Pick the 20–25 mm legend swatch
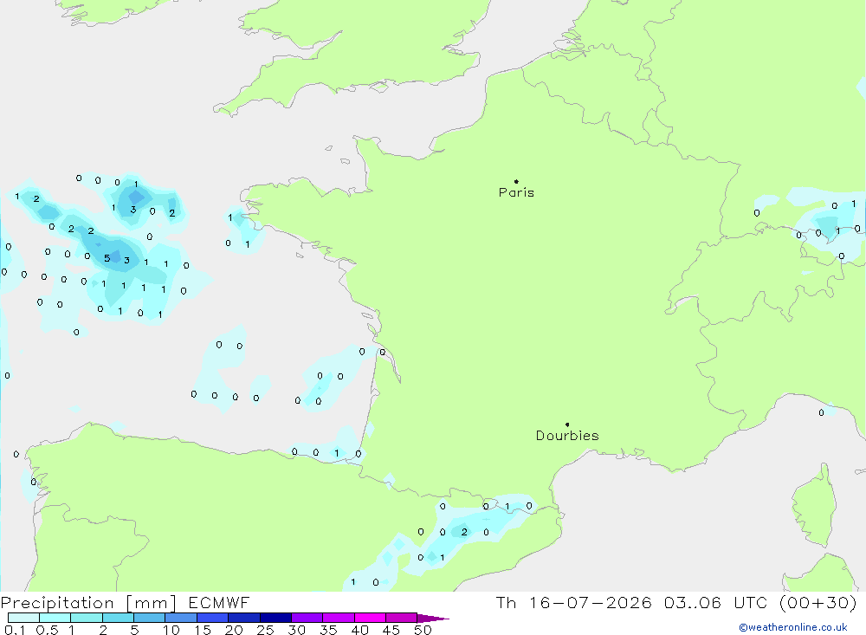Screen dimensions: 866x635 243,618
